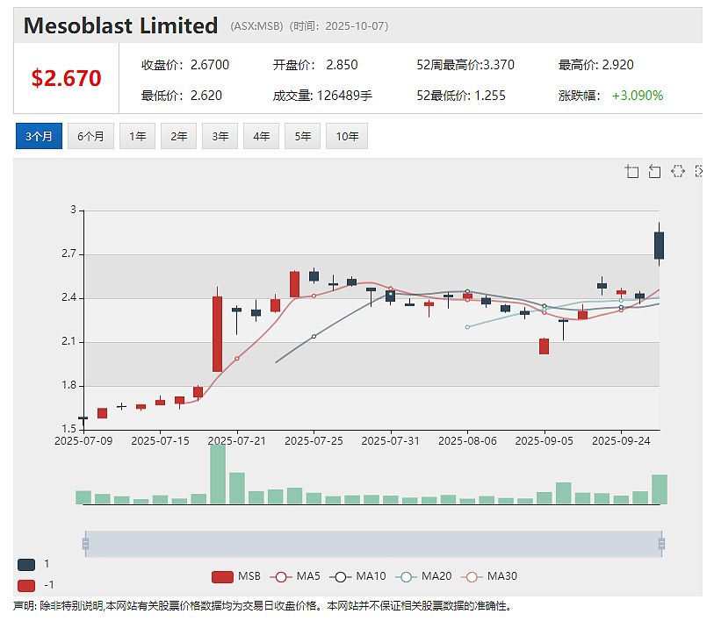Click the 最低价: 2.620 text
The image size is (714, 621).
click(x=182, y=96)
